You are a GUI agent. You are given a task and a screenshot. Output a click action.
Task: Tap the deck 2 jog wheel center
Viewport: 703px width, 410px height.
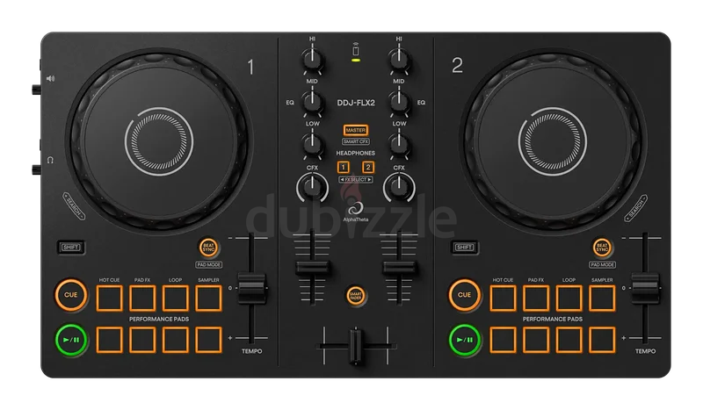(x=553, y=141)
